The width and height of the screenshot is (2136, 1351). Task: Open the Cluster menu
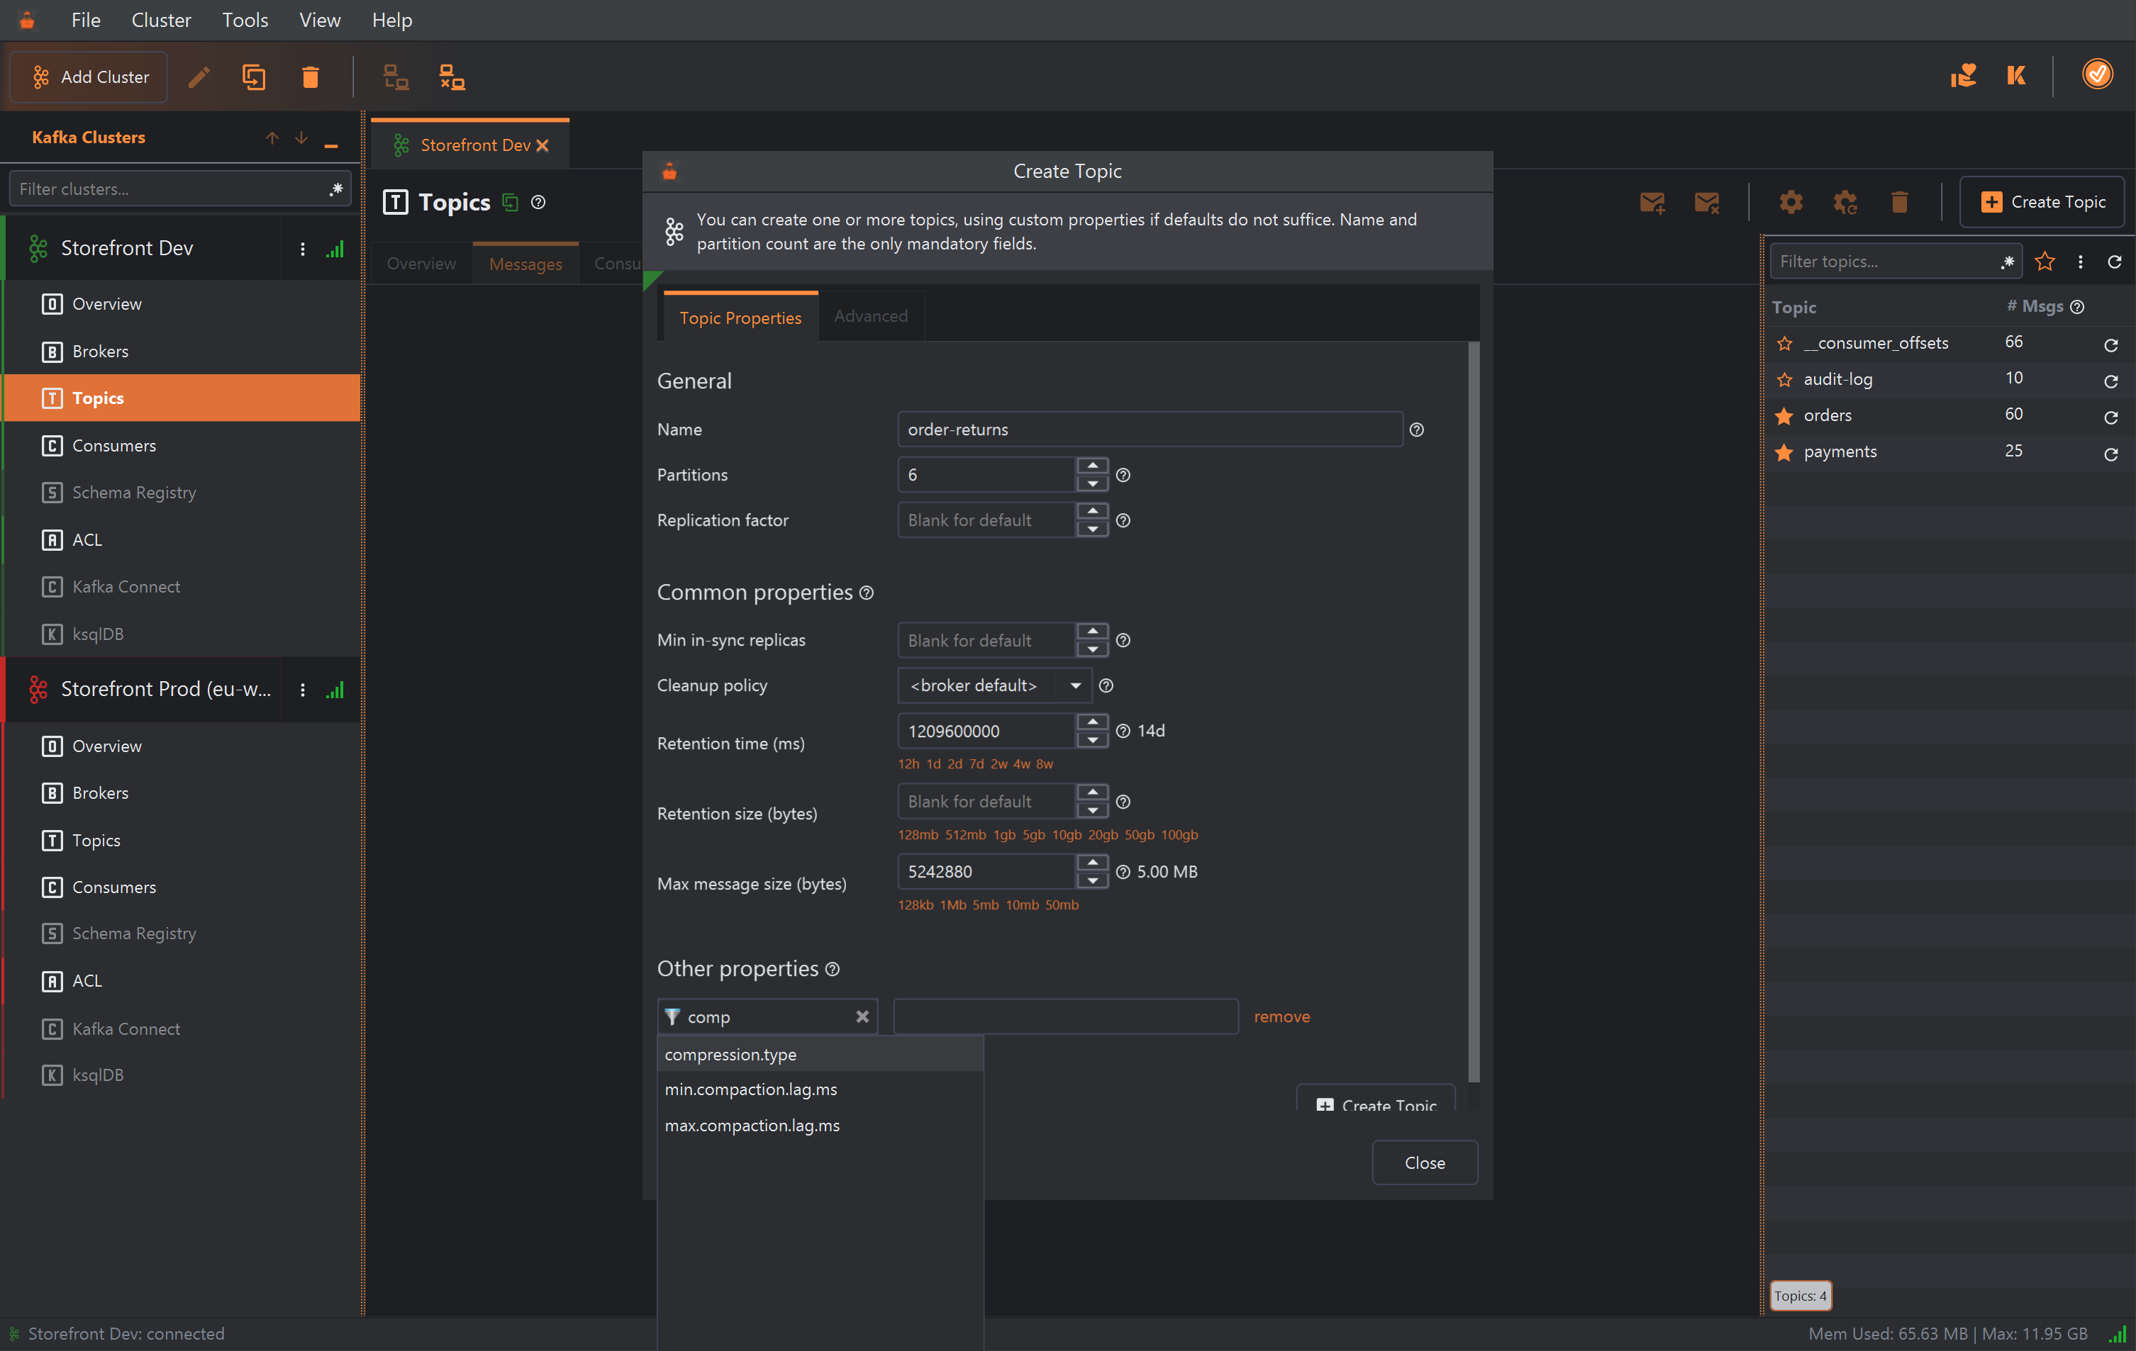coord(160,20)
